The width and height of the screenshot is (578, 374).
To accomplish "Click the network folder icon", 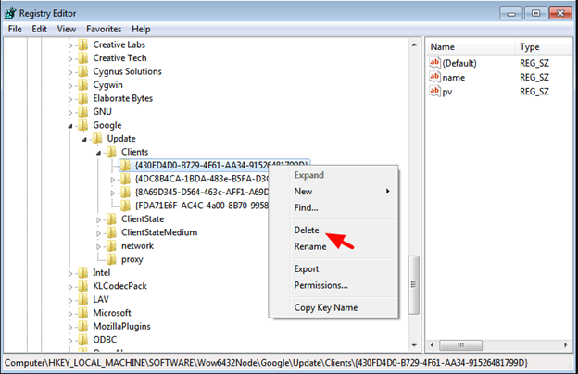I will (x=111, y=245).
